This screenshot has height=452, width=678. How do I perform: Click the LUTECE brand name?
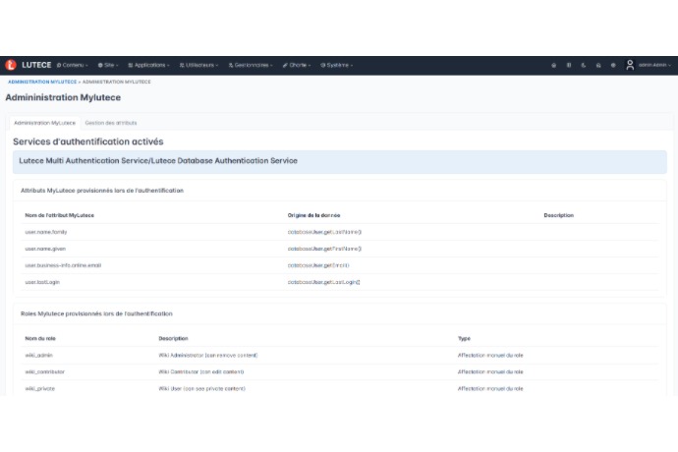pyautogui.click(x=36, y=65)
